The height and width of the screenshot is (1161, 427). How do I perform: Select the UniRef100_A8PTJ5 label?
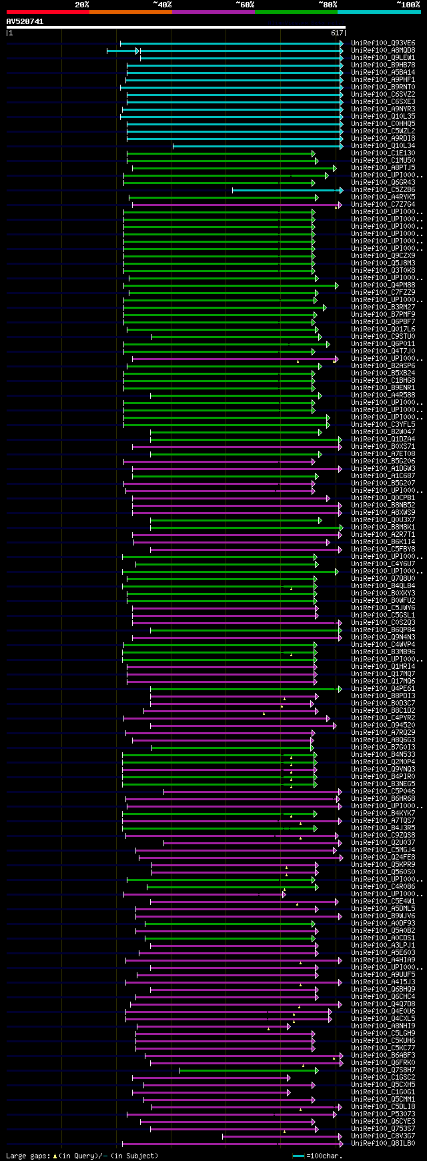pyautogui.click(x=383, y=168)
